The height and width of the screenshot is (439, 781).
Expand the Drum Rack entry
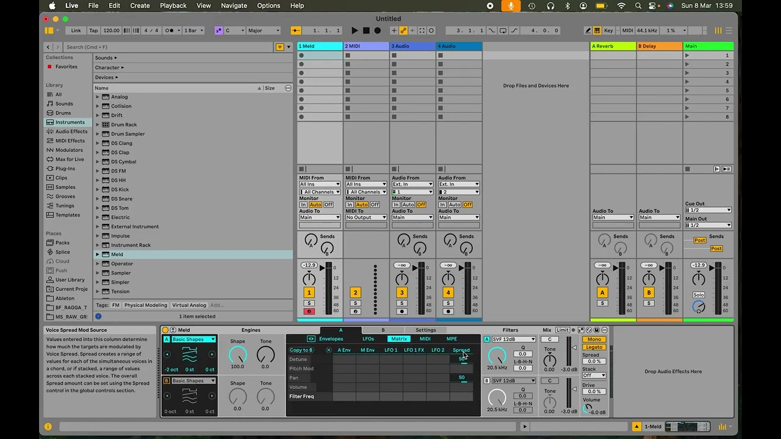pos(98,124)
